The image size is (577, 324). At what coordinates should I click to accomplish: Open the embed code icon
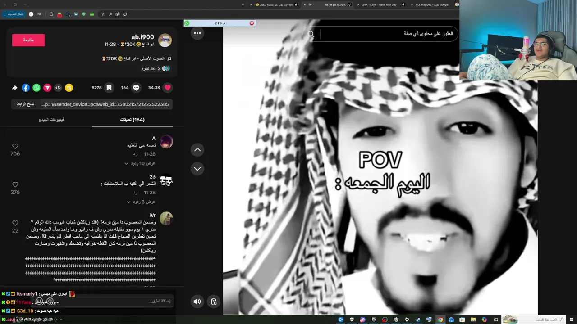(58, 88)
